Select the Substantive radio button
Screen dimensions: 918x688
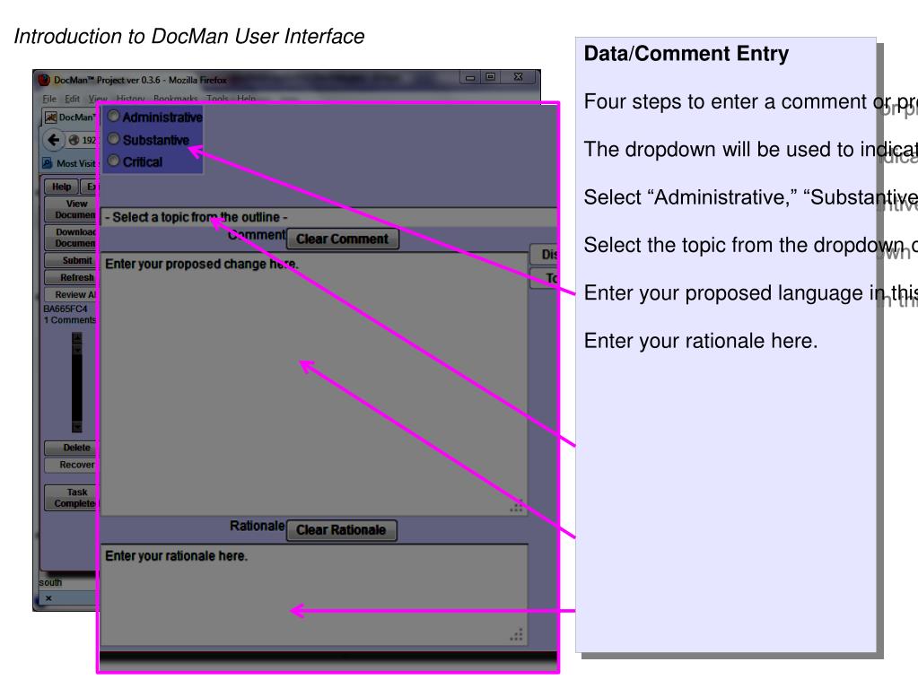114,139
